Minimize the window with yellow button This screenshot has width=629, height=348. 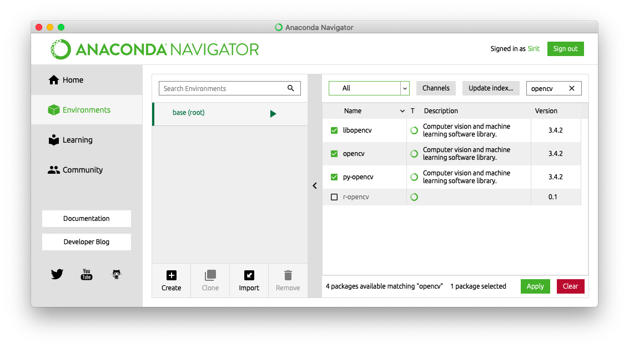[50, 27]
